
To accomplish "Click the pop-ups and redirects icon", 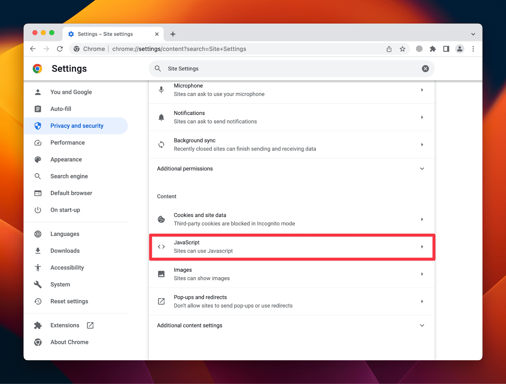I will 161,301.
